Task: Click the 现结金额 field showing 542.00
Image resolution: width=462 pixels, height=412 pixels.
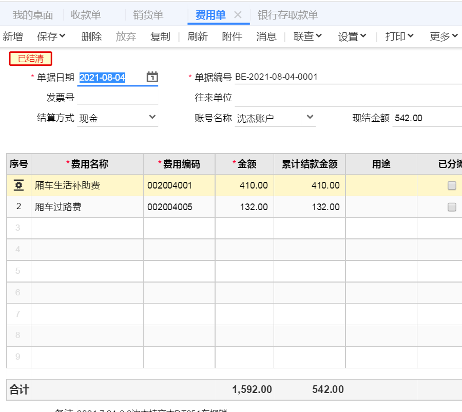Action: (x=427, y=118)
